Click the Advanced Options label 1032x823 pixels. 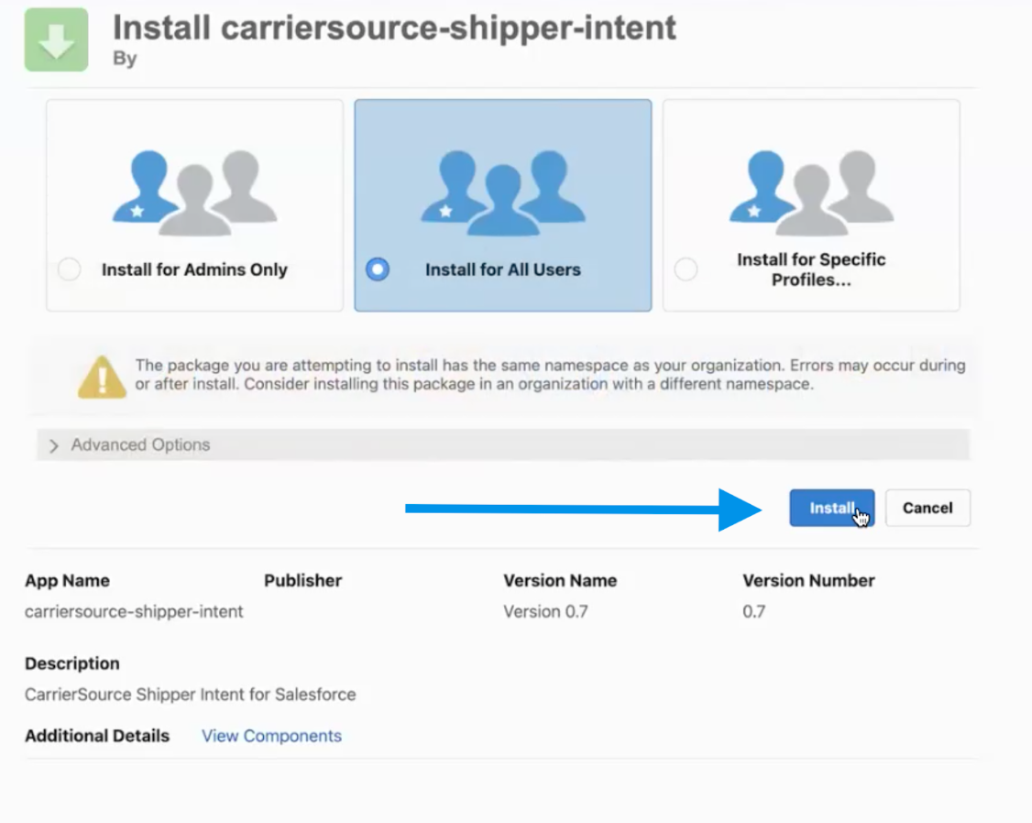140,444
